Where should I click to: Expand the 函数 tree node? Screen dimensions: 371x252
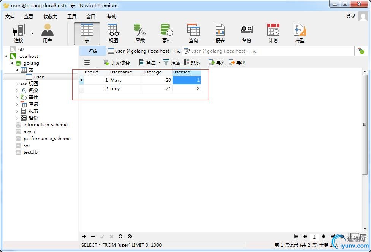coord(17,91)
